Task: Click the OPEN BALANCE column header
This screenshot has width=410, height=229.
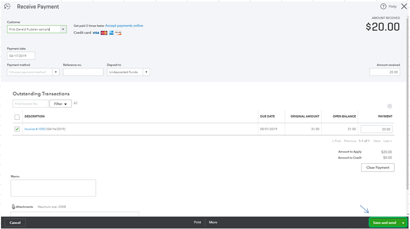Action: point(344,116)
